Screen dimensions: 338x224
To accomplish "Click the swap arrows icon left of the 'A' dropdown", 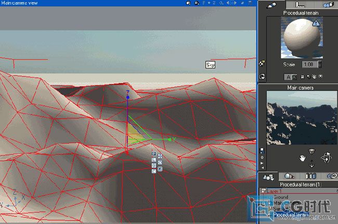I will coord(262,77).
